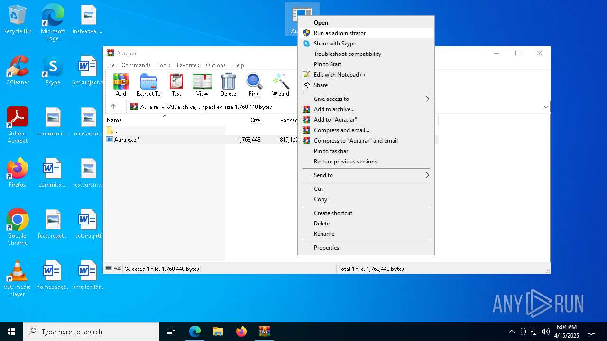Show hidden system tray icons
Screen dimensions: 607x341
pos(511,332)
